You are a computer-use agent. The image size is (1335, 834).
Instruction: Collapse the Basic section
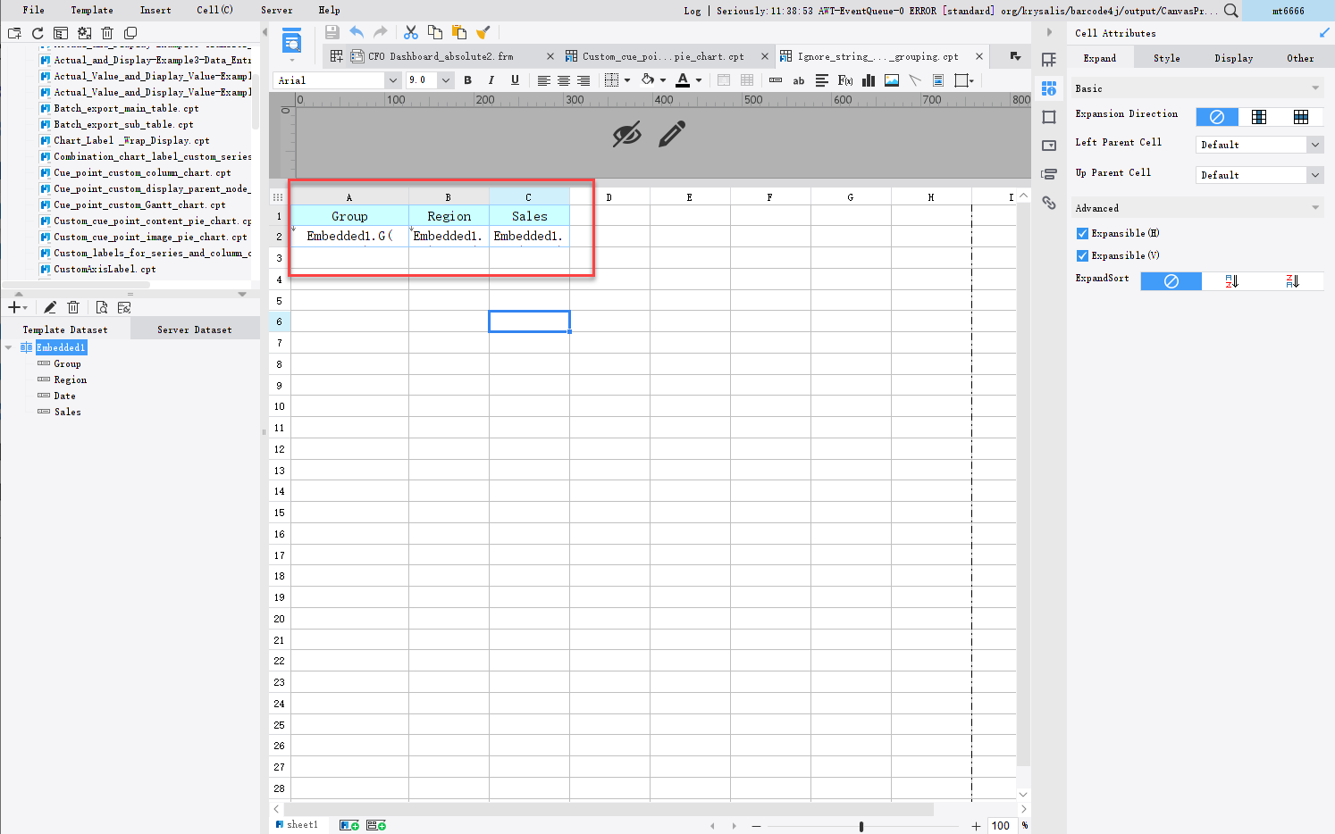tap(1315, 88)
